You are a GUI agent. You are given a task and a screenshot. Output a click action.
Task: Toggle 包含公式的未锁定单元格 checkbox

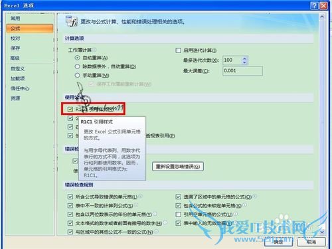point(179,206)
